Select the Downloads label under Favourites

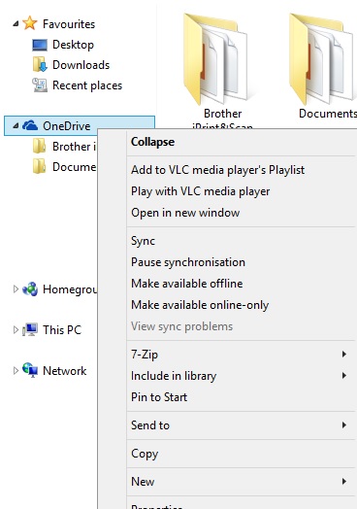pyautogui.click(x=81, y=65)
